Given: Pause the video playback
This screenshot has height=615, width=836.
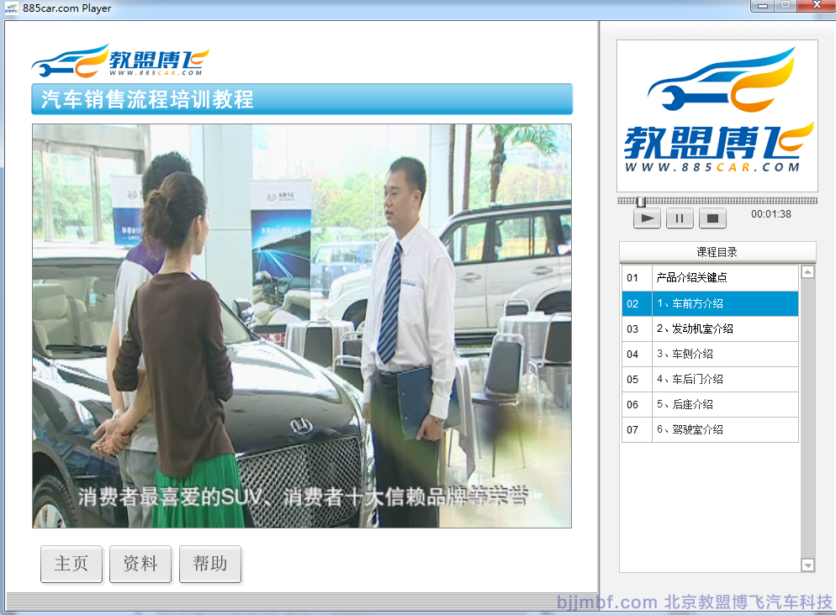Looking at the screenshot, I should coord(680,218).
